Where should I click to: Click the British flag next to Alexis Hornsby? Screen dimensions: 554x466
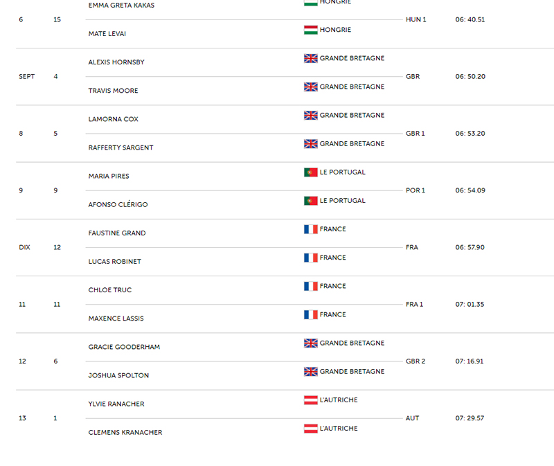point(310,59)
